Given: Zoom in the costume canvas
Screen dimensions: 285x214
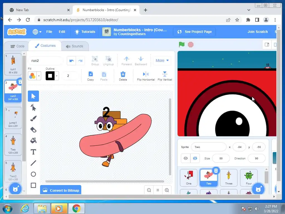Looking at the screenshot, I should pos(167,190).
